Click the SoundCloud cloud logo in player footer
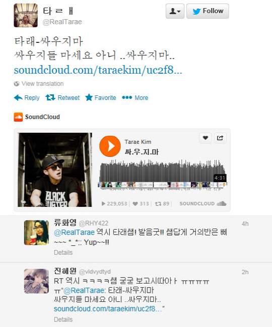 [222, 203]
